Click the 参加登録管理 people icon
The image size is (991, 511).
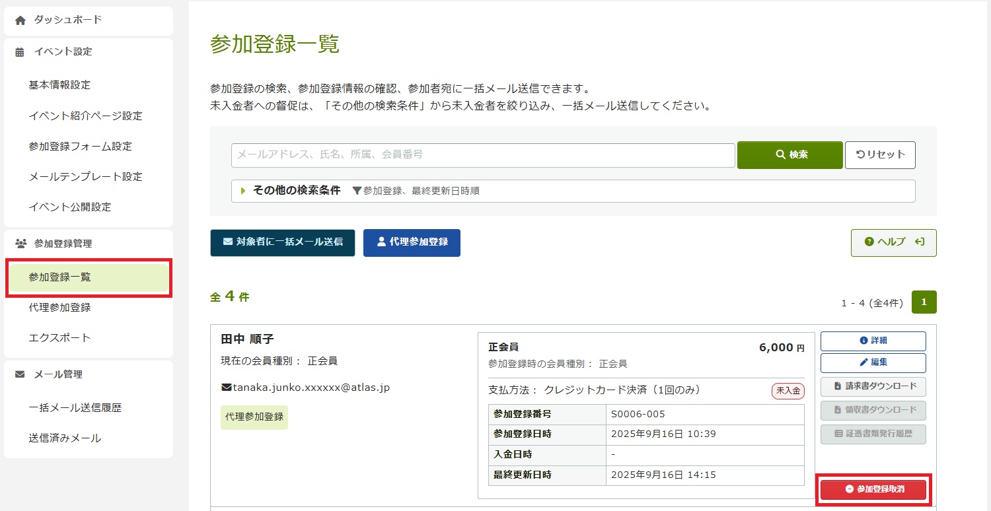click(x=20, y=244)
